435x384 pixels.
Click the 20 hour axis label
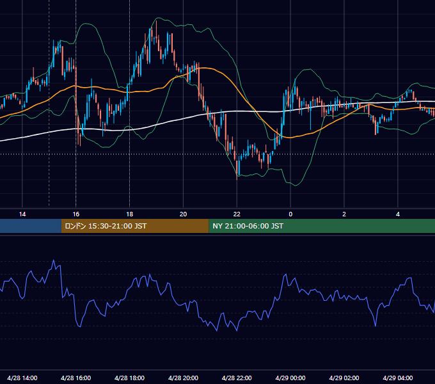click(183, 214)
